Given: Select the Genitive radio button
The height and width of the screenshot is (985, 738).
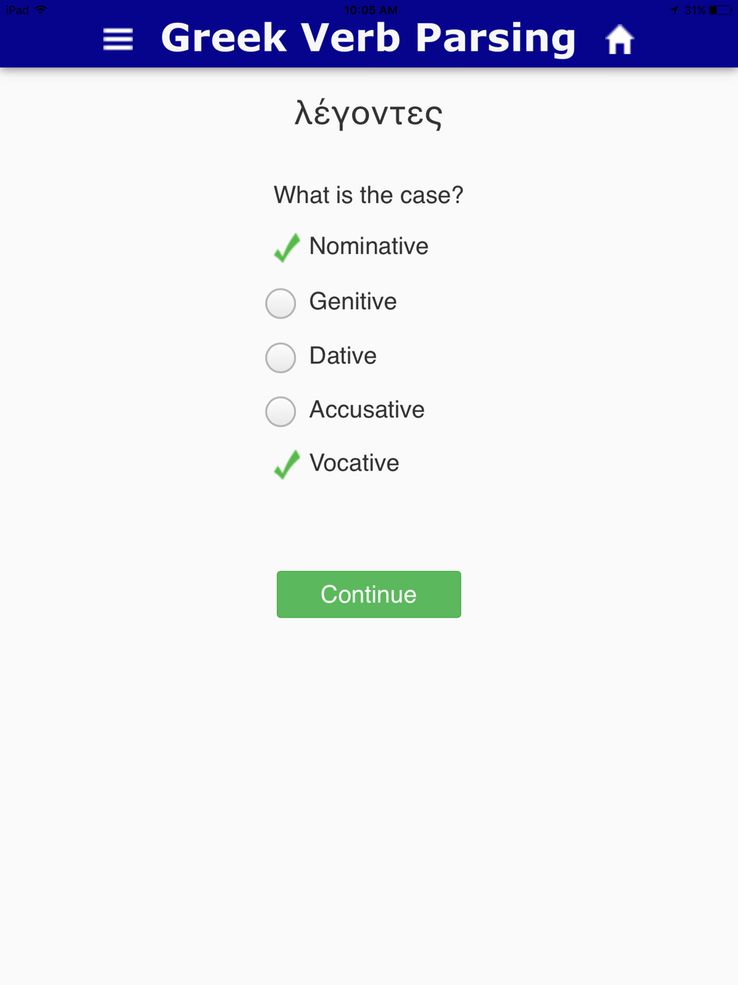Looking at the screenshot, I should (280, 303).
